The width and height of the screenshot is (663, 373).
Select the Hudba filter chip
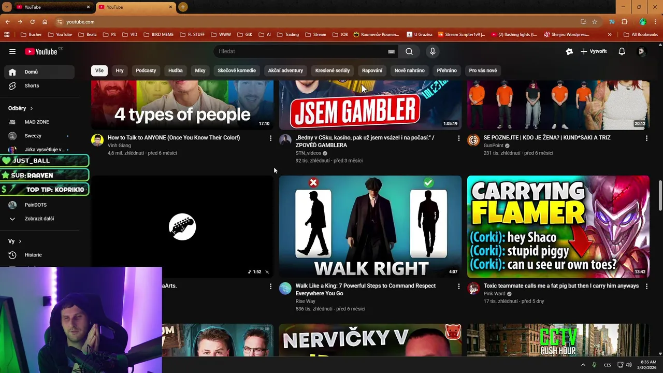(176, 70)
